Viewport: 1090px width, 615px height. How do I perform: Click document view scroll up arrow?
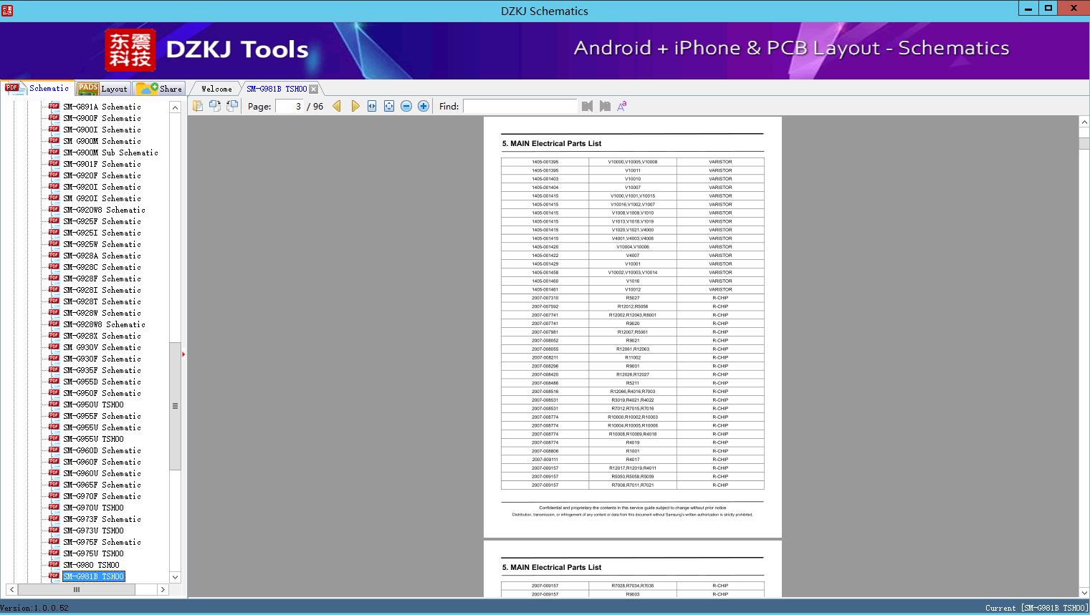(1084, 123)
